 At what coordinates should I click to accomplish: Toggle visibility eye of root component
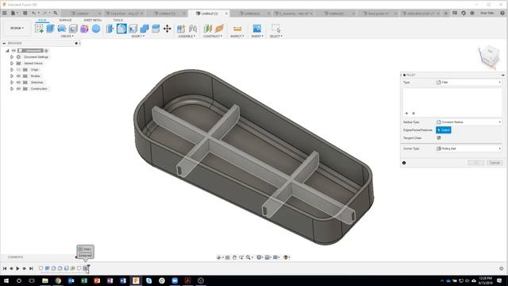[13, 51]
